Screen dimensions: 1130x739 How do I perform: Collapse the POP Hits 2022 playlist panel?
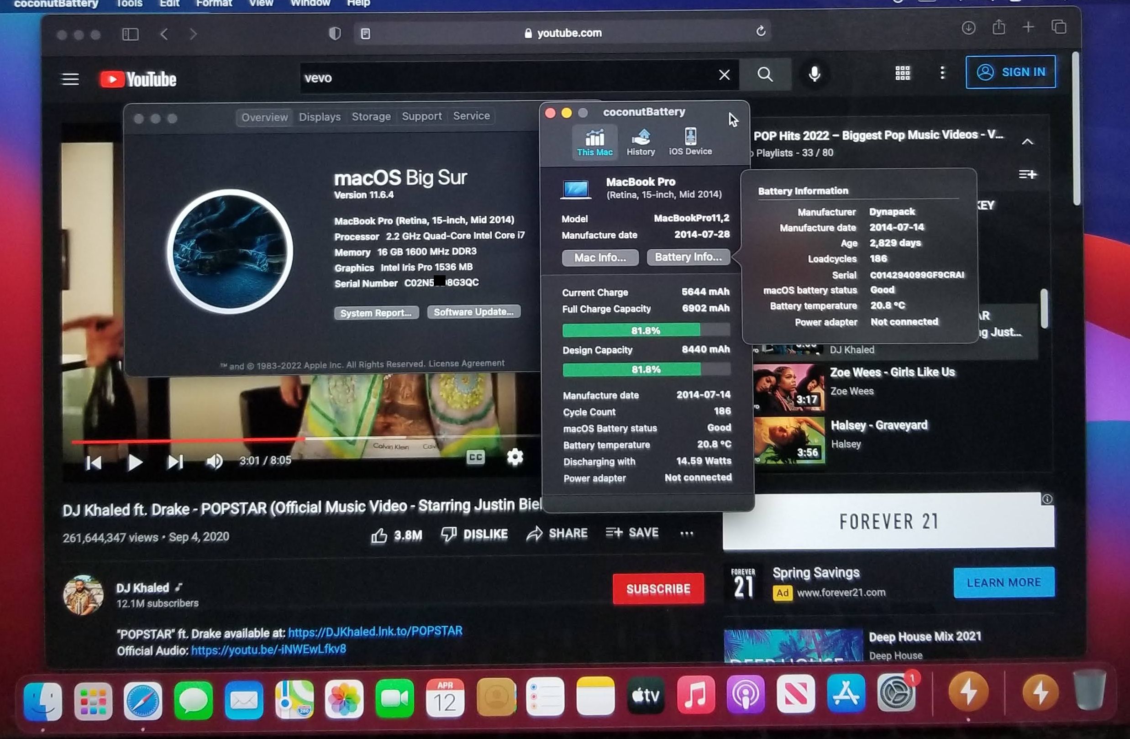(x=1027, y=142)
